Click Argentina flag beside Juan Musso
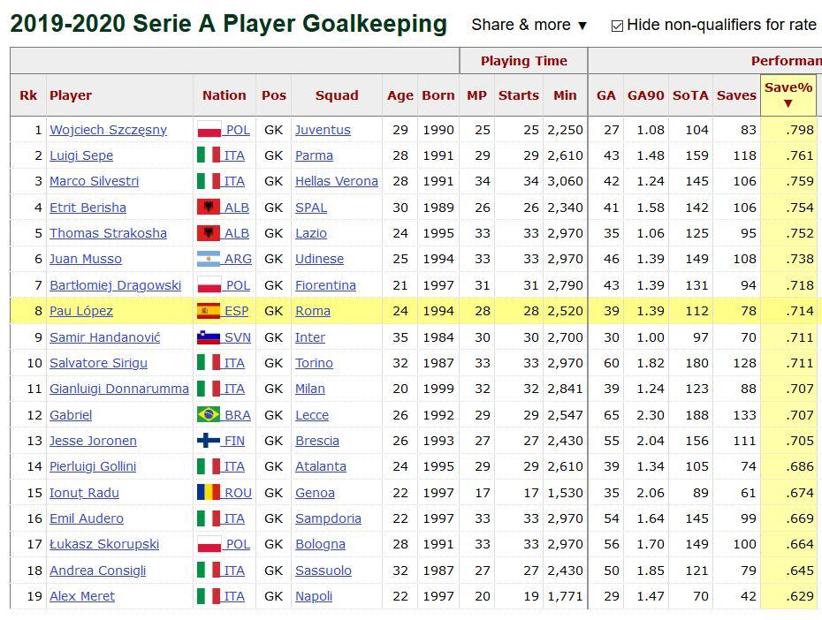The image size is (822, 620). [209, 259]
